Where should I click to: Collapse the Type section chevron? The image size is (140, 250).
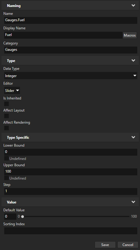133,60
